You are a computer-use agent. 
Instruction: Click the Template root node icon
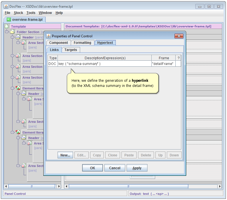[7, 26]
